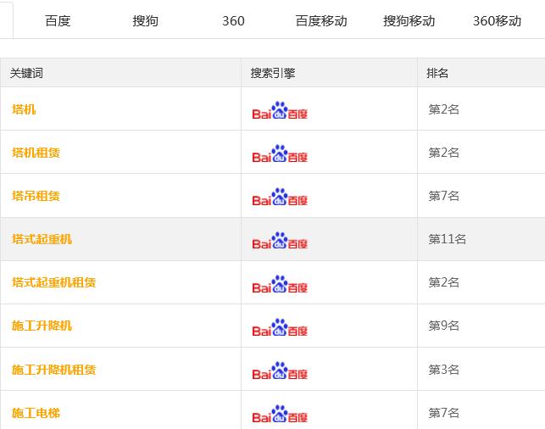Open the 搜狗移动 tab
Viewport: 545px width, 429px height.
[409, 21]
